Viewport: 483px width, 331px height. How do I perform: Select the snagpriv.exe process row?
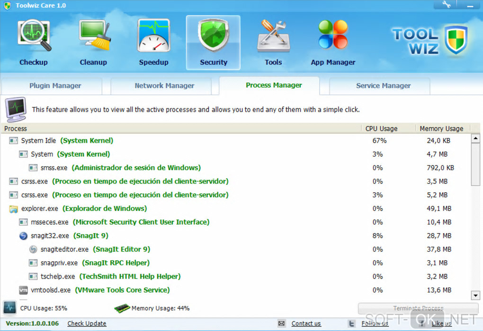tap(236, 263)
